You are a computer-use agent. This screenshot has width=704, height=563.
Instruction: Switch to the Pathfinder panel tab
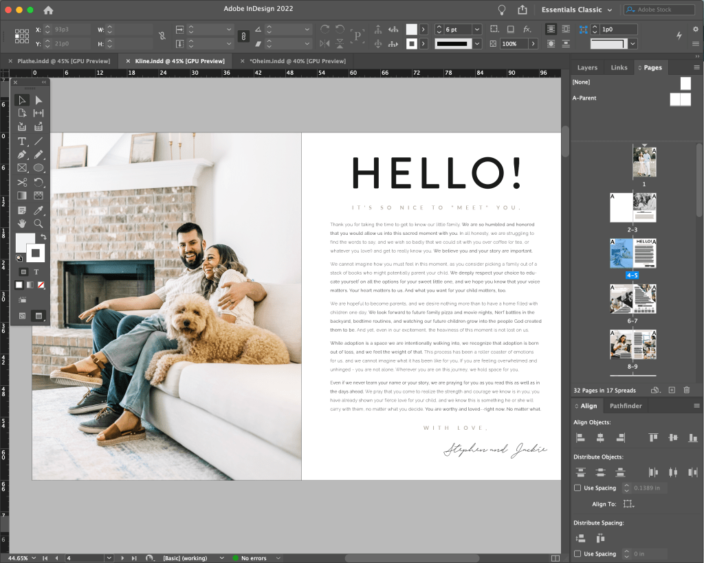pyautogui.click(x=626, y=406)
